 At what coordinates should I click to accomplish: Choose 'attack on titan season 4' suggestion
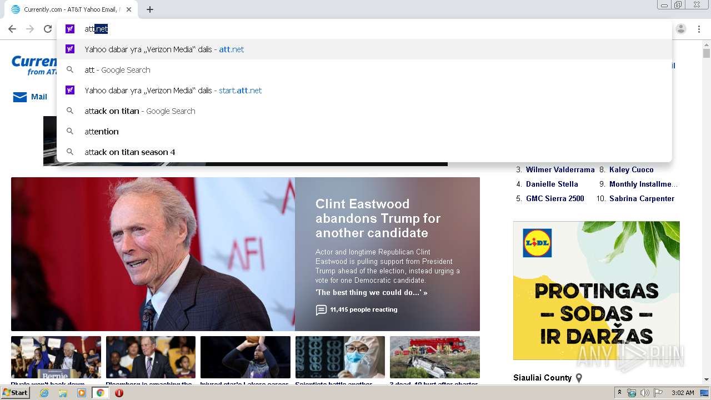point(364,152)
